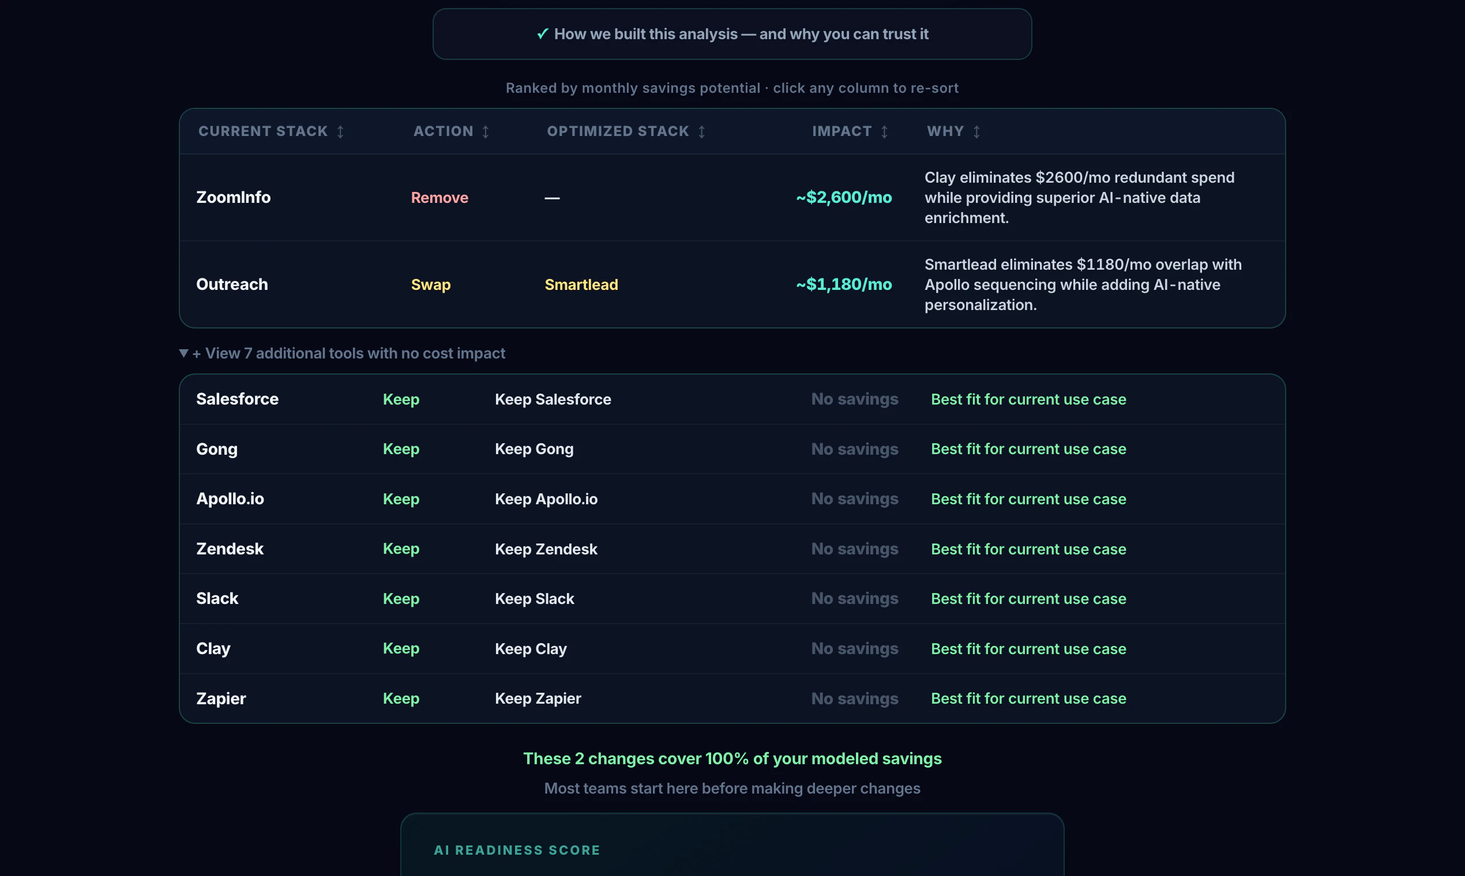Click Keep action in Gong row

tap(401, 448)
